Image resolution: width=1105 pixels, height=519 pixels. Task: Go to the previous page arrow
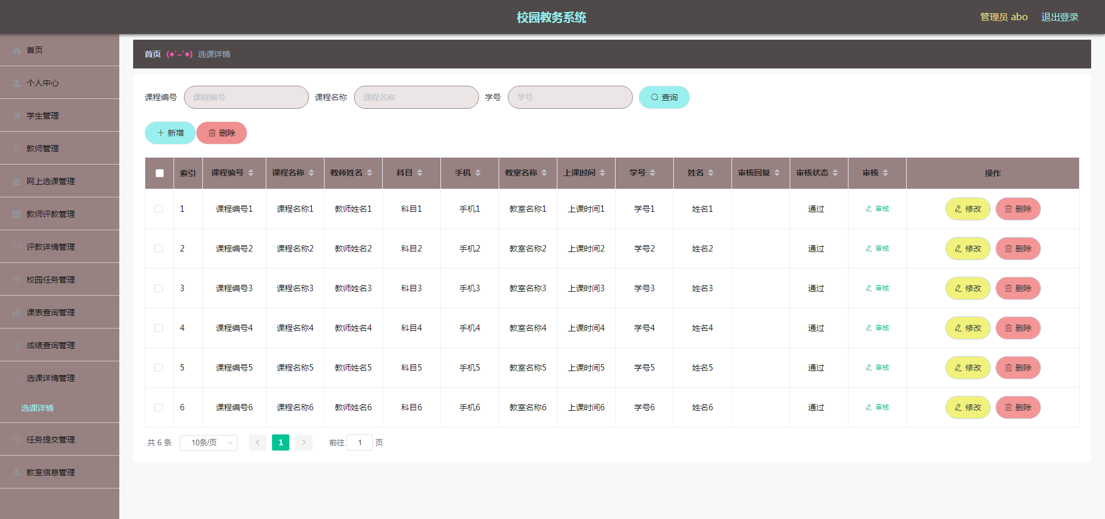(x=258, y=442)
